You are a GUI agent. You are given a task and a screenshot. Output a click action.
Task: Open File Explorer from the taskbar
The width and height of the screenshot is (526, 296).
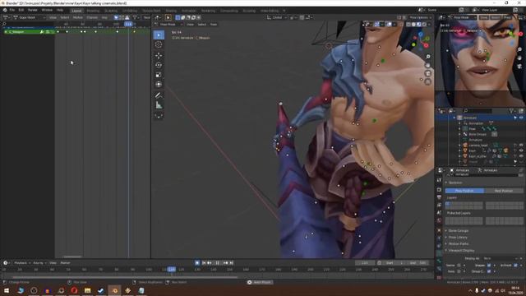(x=88, y=290)
